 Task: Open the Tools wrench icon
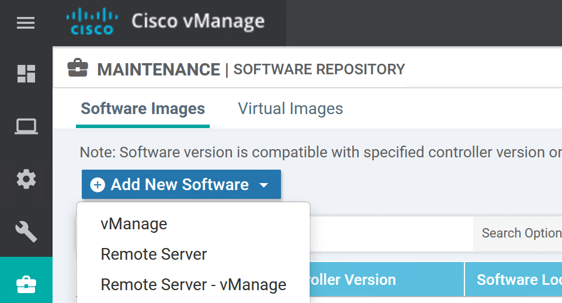click(26, 232)
